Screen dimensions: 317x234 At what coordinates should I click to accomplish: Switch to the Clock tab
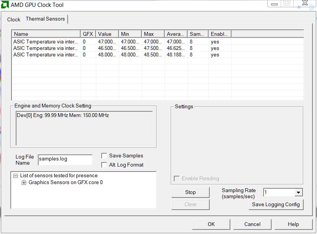click(x=14, y=19)
